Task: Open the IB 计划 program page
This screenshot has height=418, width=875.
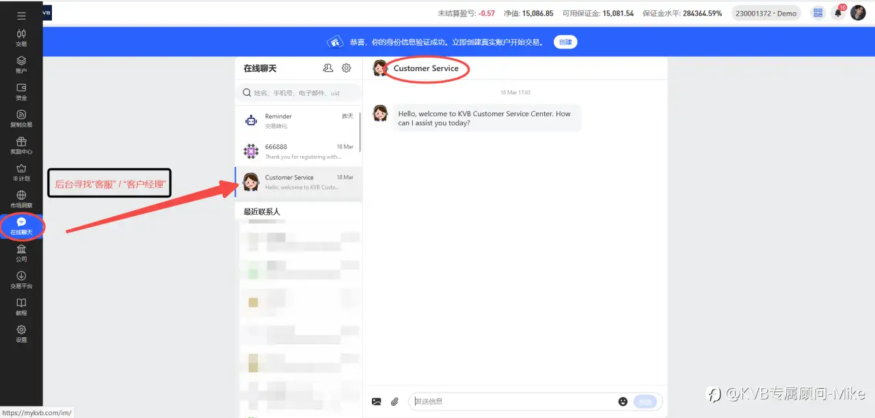Action: pyautogui.click(x=21, y=172)
